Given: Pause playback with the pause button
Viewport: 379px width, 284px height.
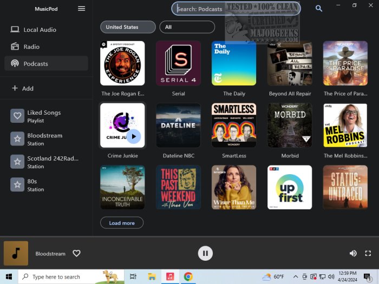Looking at the screenshot, I should (205, 253).
